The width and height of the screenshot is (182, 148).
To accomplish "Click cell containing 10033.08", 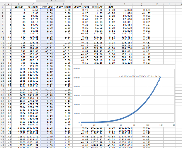I will click(33, 128).
